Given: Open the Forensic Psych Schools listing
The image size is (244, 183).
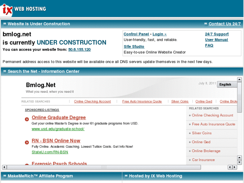Looking at the screenshot, I should pos(59,163).
